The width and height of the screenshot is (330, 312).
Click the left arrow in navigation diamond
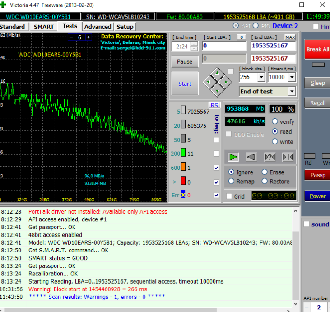coord(208,82)
